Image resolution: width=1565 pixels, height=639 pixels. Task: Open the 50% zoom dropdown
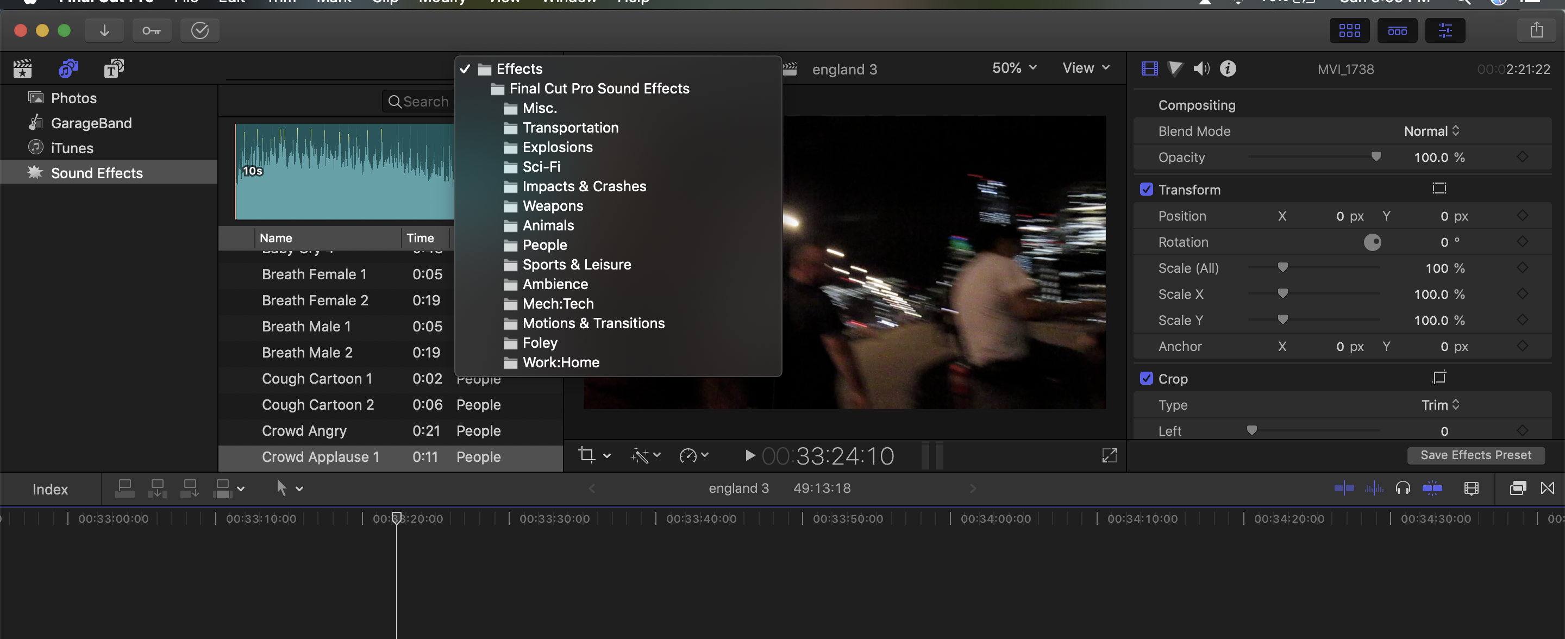click(x=1013, y=68)
